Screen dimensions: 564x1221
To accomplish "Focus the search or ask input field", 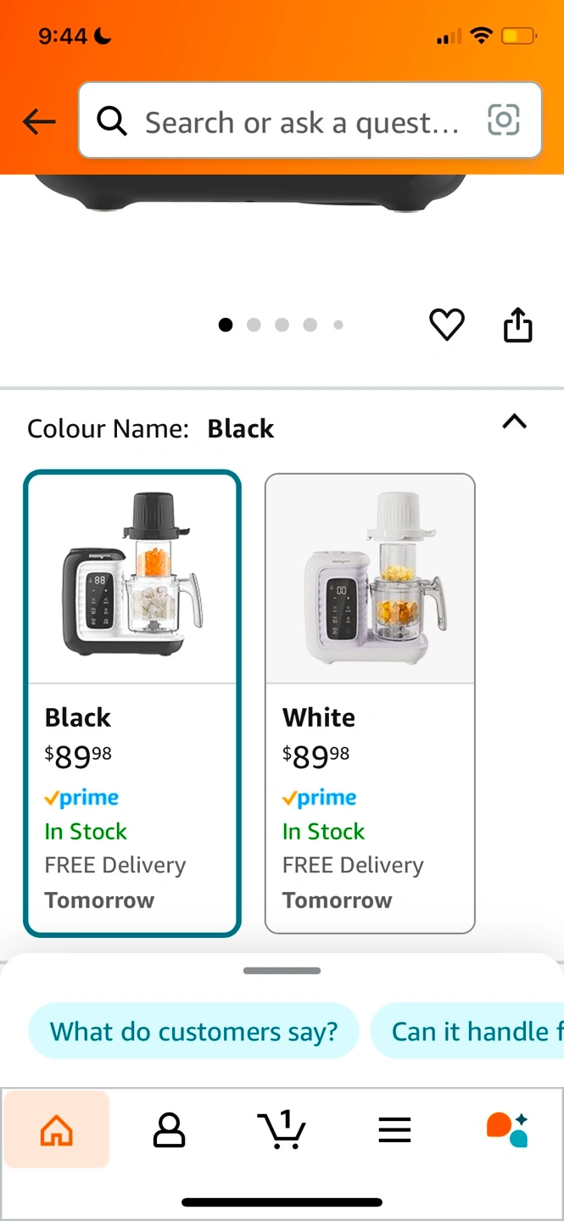I will [x=301, y=122].
